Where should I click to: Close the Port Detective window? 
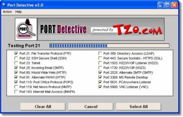coord(174,5)
